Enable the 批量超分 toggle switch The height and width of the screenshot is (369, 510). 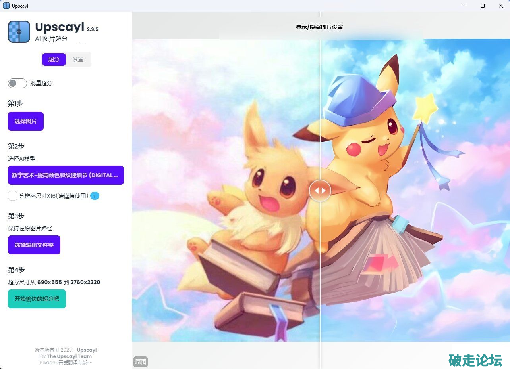[x=17, y=83]
